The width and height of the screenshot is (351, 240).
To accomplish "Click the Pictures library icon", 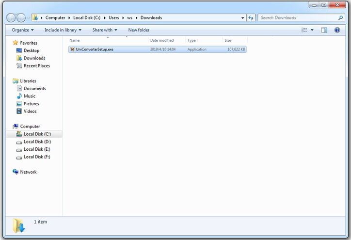I will coord(19,104).
